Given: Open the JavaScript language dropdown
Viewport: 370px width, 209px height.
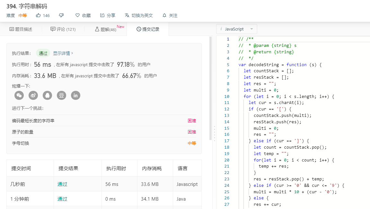Looking at the screenshot, I should coord(237,29).
